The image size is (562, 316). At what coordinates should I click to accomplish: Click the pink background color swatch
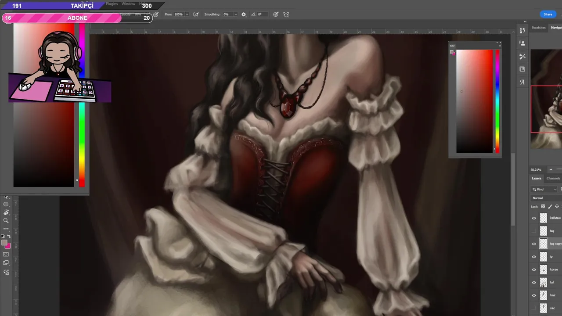(x=8, y=246)
